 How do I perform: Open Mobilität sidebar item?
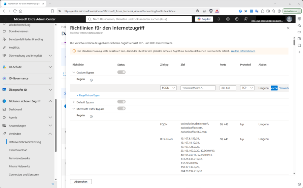[14, 47]
